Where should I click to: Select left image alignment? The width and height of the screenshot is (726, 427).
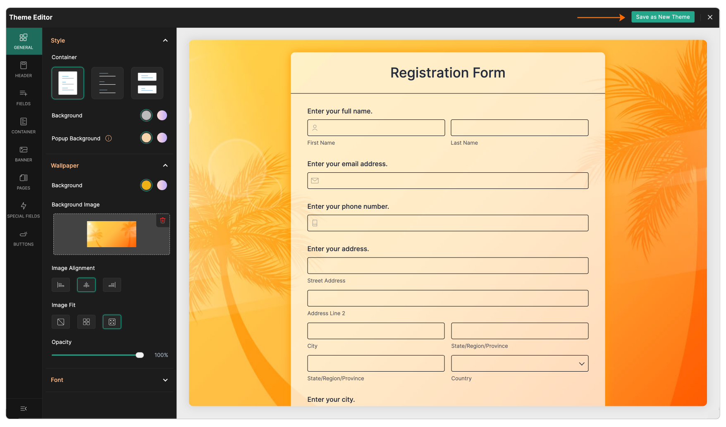[61, 285]
